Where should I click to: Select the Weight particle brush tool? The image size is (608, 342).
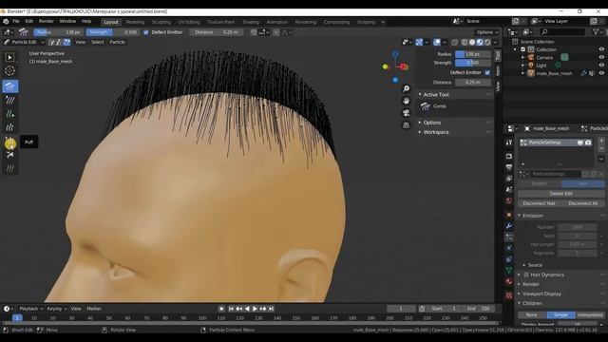[x=10, y=168]
